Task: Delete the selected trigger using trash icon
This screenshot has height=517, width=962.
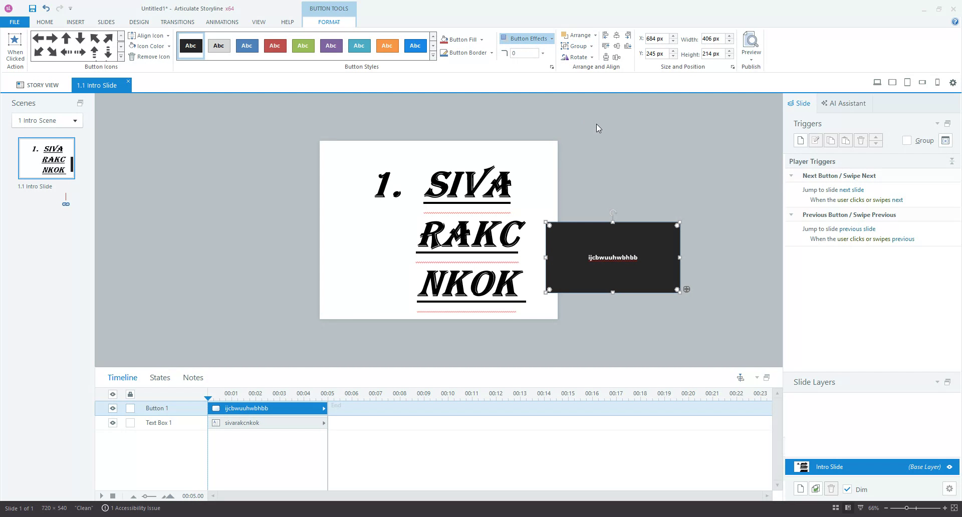Action: click(x=861, y=140)
